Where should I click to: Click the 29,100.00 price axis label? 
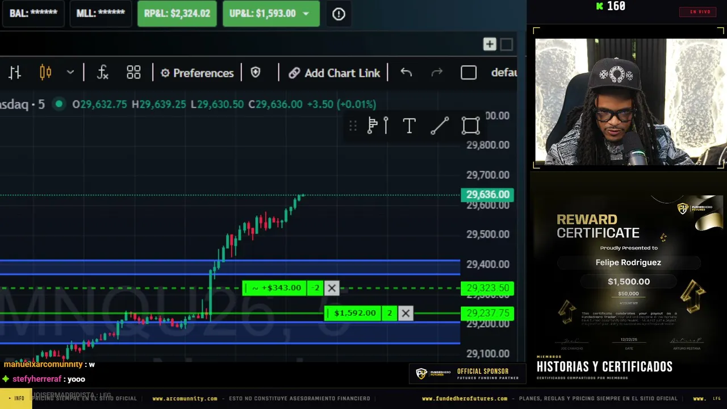pyautogui.click(x=487, y=353)
